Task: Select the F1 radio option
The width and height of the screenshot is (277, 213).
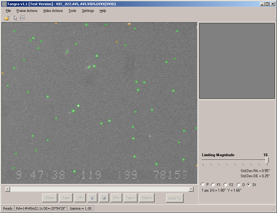Action: [213, 185]
